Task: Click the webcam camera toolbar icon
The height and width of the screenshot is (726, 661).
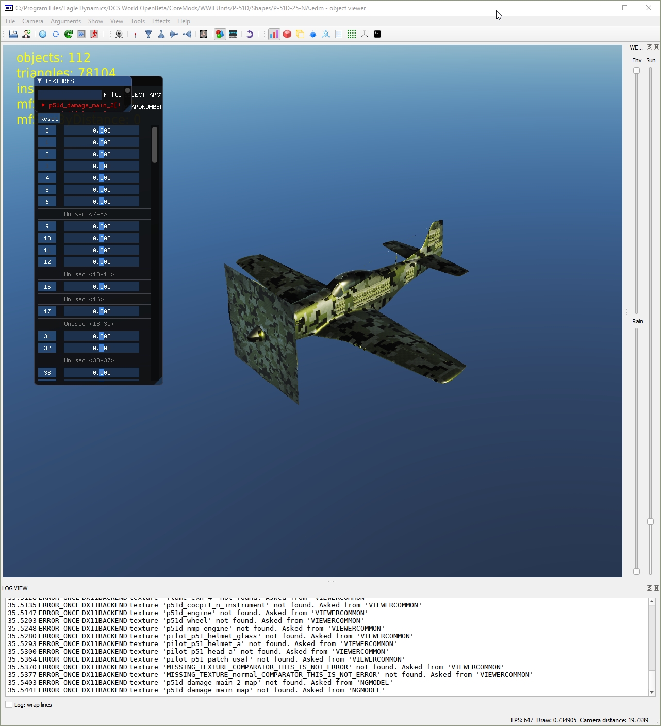Action: pos(119,34)
